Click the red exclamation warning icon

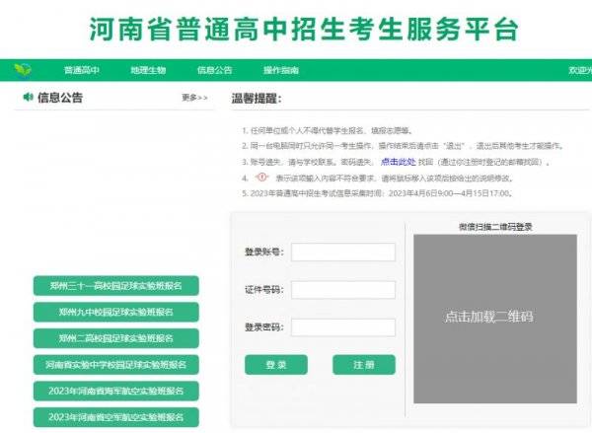click(x=261, y=177)
